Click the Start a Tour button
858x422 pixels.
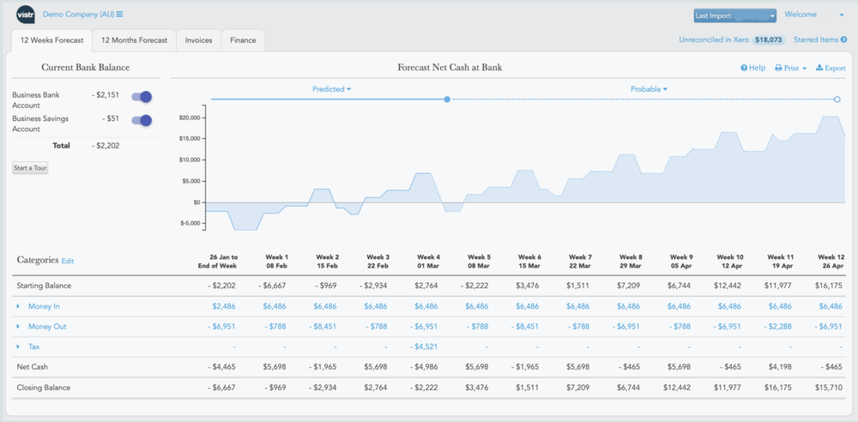point(30,168)
